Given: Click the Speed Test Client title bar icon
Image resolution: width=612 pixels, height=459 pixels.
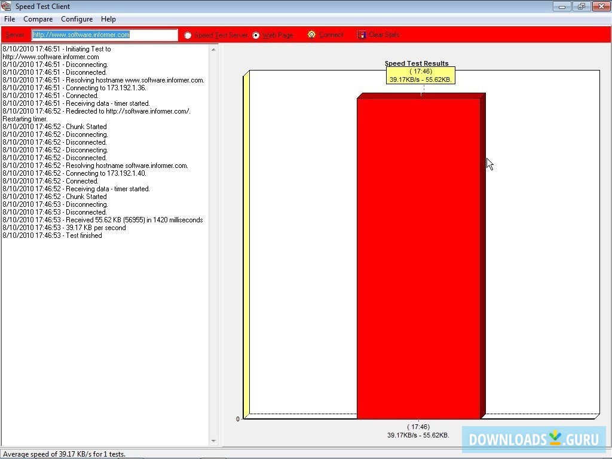Looking at the screenshot, I should [x=6, y=6].
